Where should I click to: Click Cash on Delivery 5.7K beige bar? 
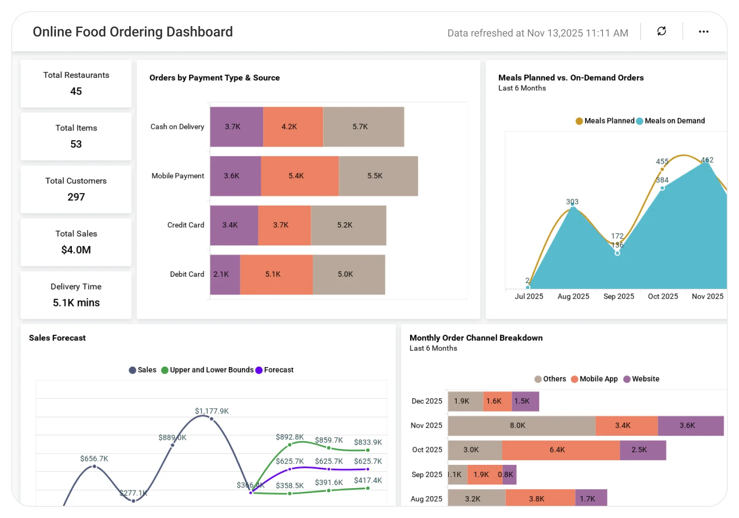(363, 127)
